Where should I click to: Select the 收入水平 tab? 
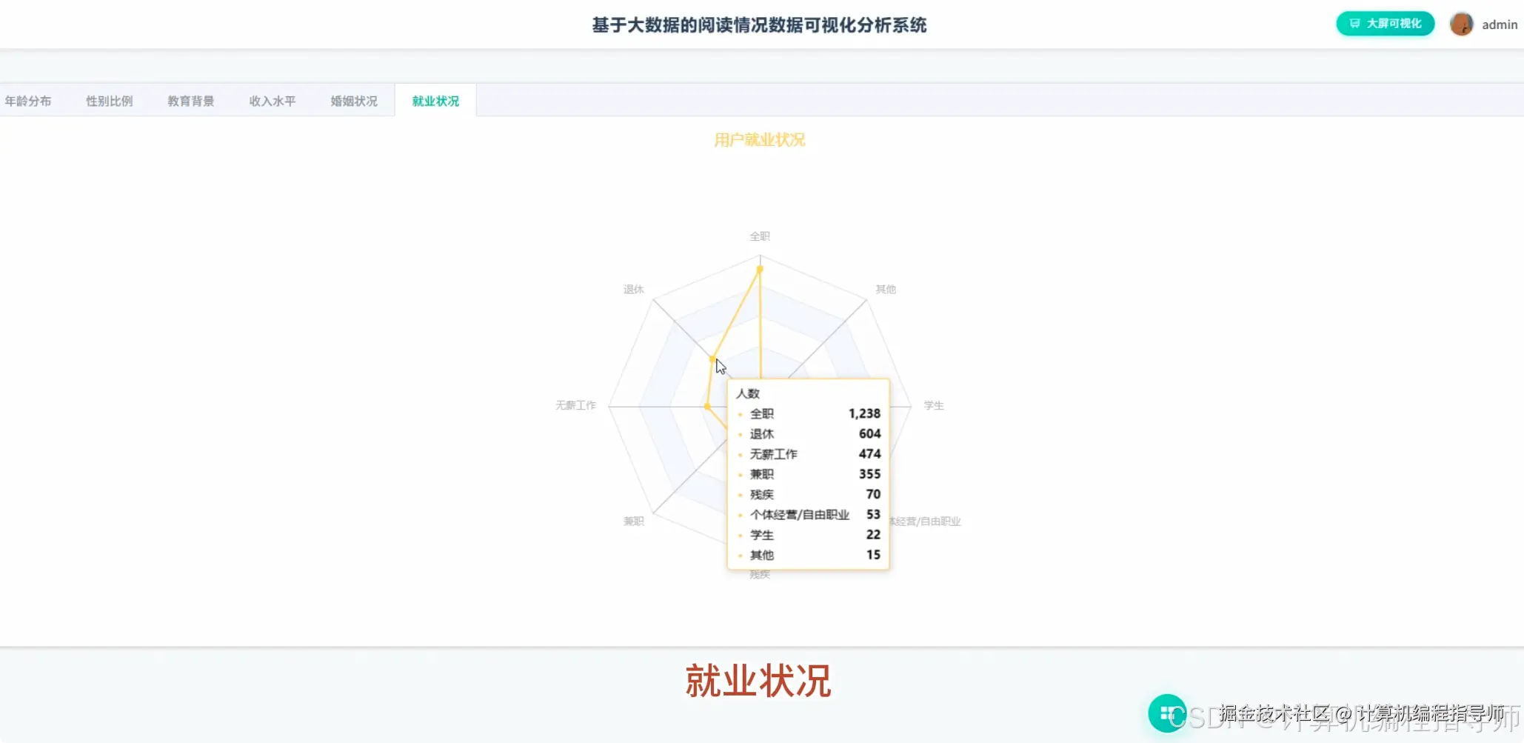tap(273, 100)
